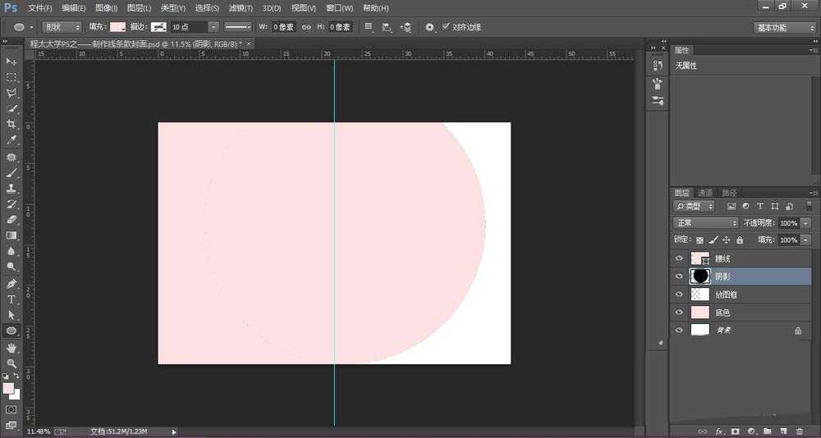821x438 pixels.
Task: Select the Move tool
Action: (x=11, y=62)
